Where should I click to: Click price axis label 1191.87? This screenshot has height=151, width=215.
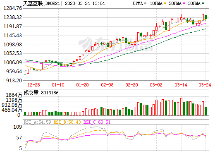pos(12,26)
